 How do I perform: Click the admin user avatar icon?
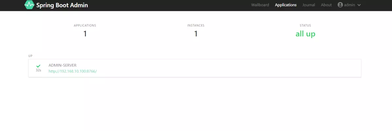[340, 5]
